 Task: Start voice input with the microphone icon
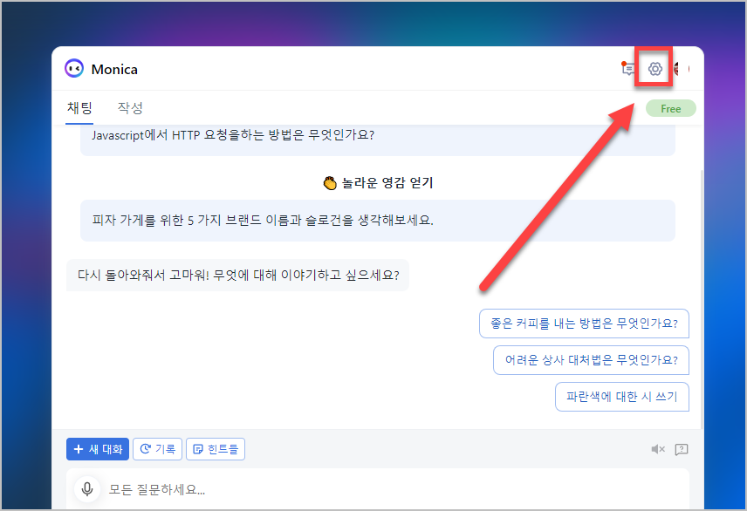click(86, 488)
